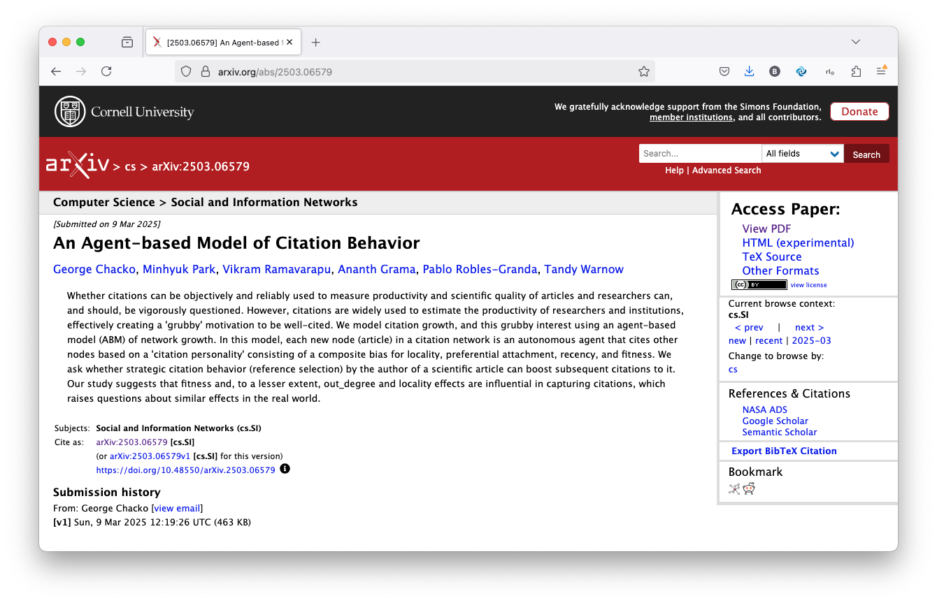Open the 2025-03 listing link

coord(811,341)
